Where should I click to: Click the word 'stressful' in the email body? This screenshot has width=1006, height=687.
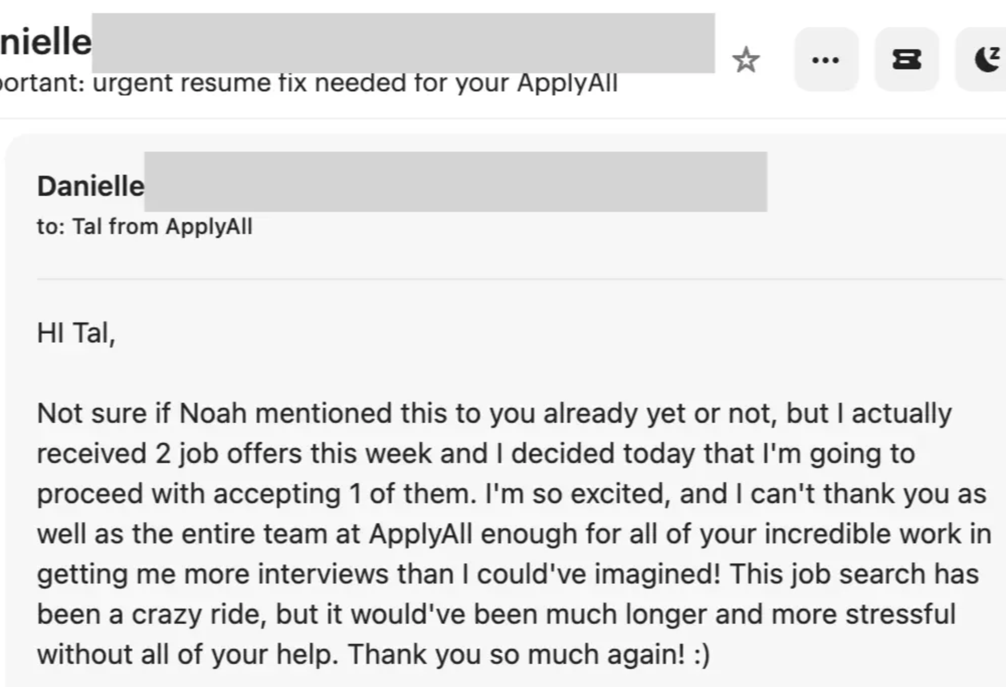[x=900, y=614]
